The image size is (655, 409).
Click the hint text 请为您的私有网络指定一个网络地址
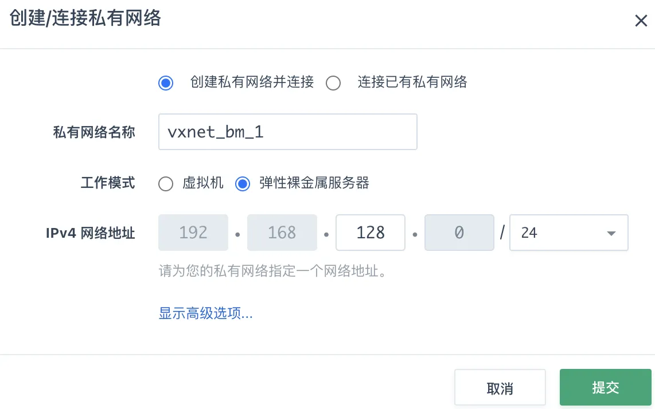pos(272,270)
